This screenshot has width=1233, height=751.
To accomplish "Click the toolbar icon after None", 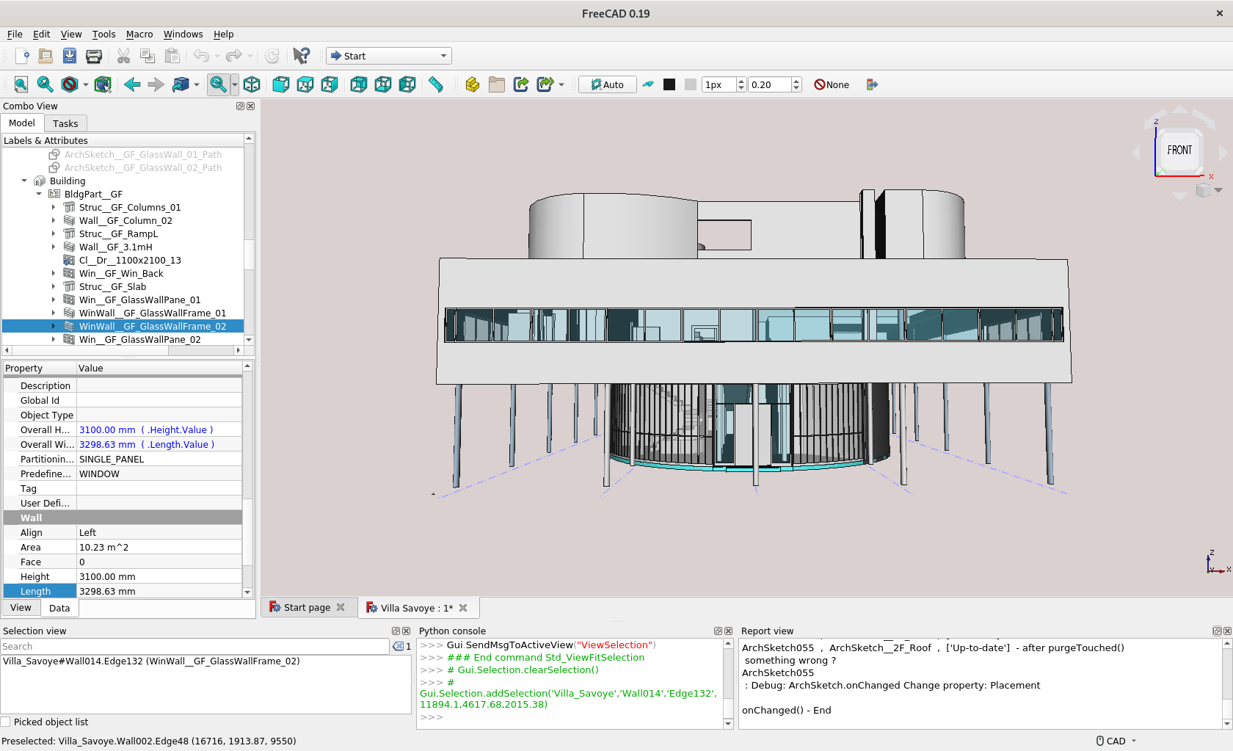I will [x=872, y=84].
